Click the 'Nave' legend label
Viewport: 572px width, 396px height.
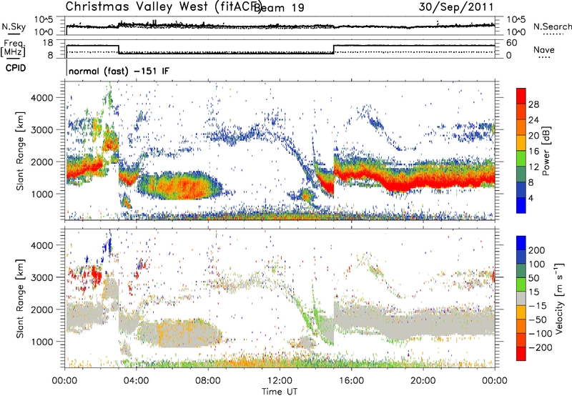(x=544, y=50)
